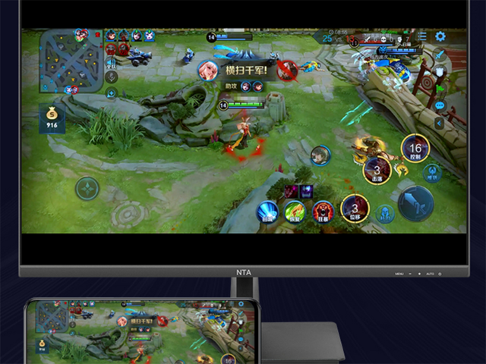Tap player hero green health bar level 14

241,105
